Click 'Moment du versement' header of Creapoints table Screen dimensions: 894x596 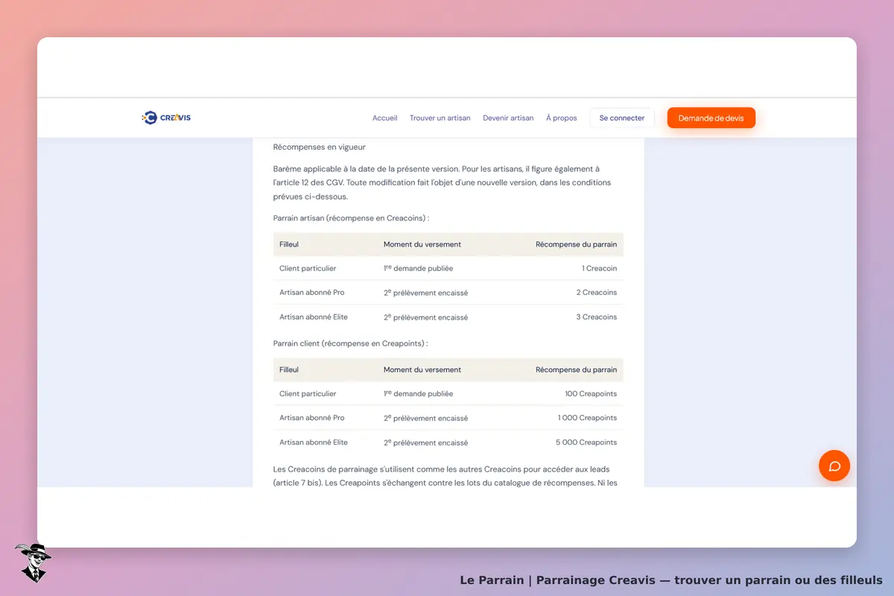pyautogui.click(x=422, y=370)
